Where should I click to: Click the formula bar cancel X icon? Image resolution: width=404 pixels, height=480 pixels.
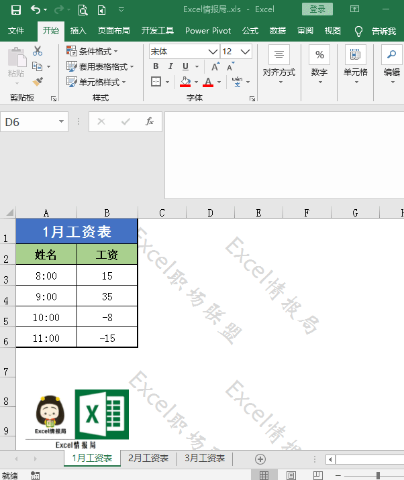click(x=101, y=121)
